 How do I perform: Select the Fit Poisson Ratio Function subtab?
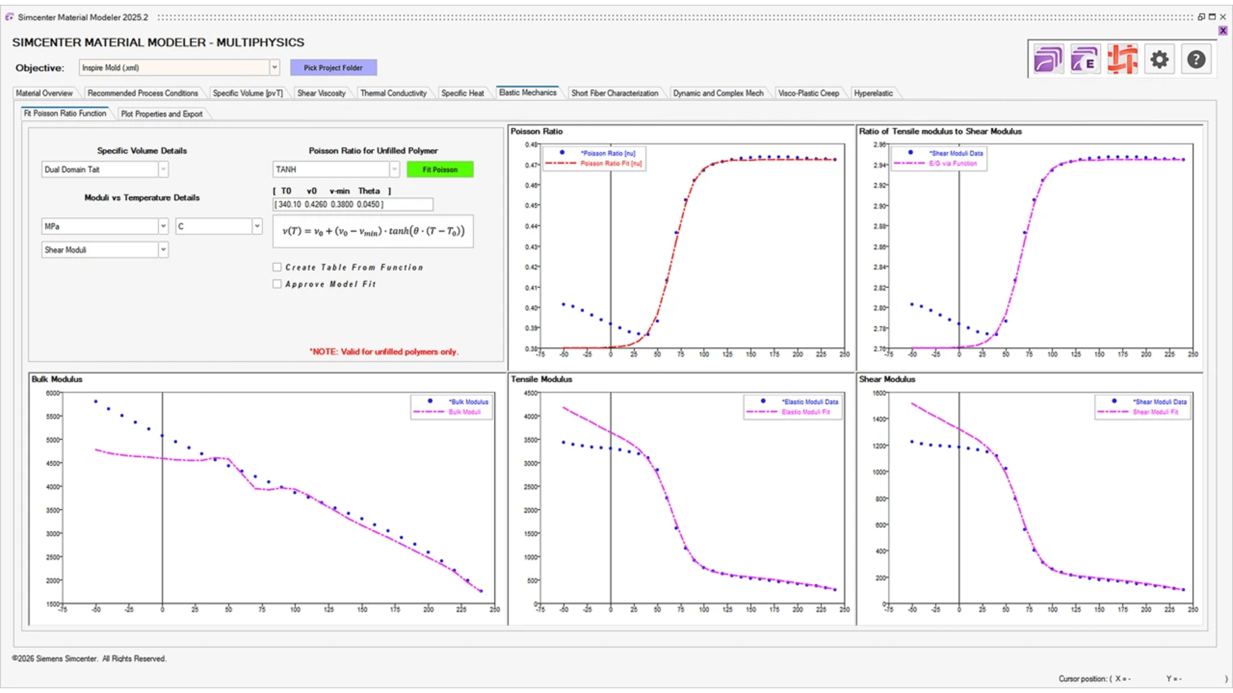coord(65,113)
